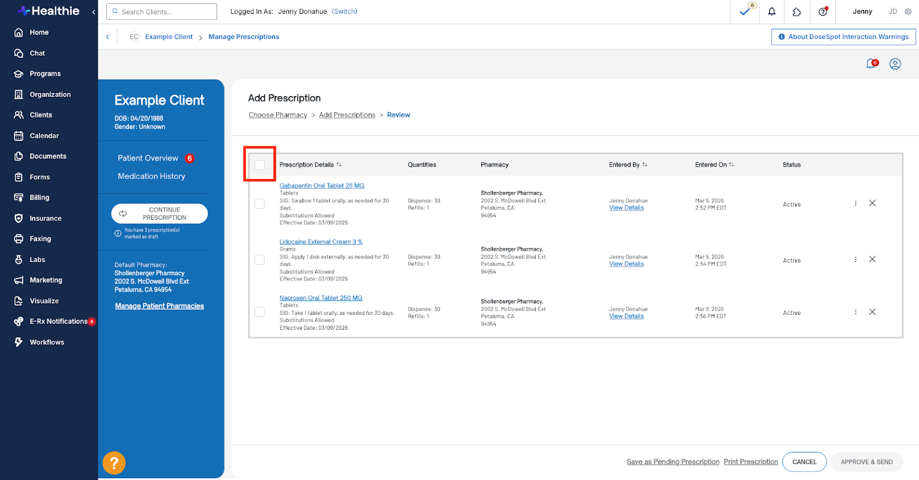Open the notifications bell in top bar

(772, 11)
